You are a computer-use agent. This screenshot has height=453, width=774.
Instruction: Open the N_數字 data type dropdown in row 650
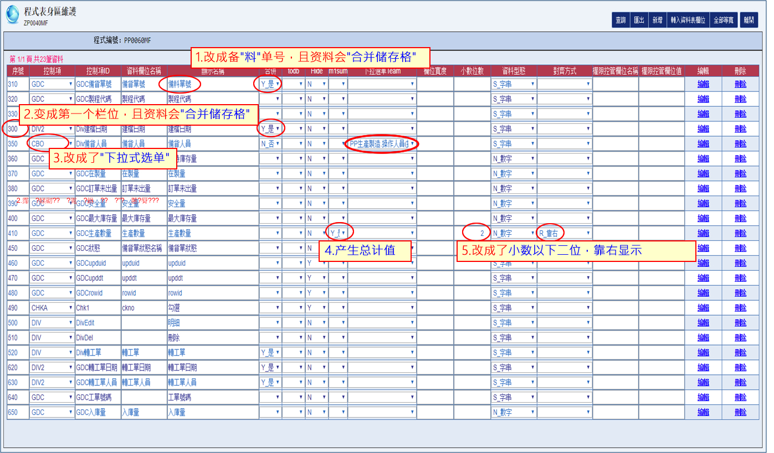click(514, 413)
